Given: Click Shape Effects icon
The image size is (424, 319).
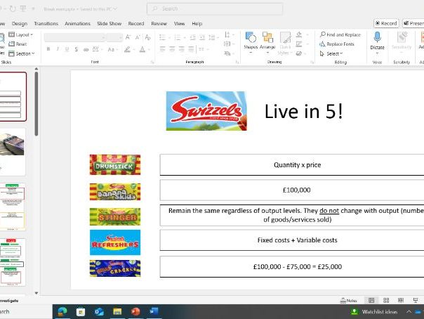Looking at the screenshot, I should pos(299,53).
